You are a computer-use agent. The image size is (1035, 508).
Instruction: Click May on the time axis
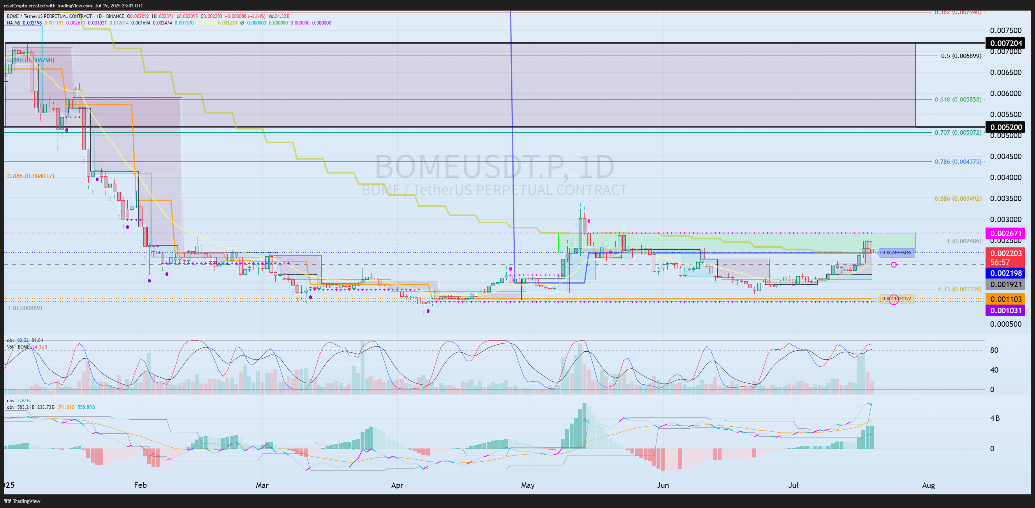coord(528,485)
